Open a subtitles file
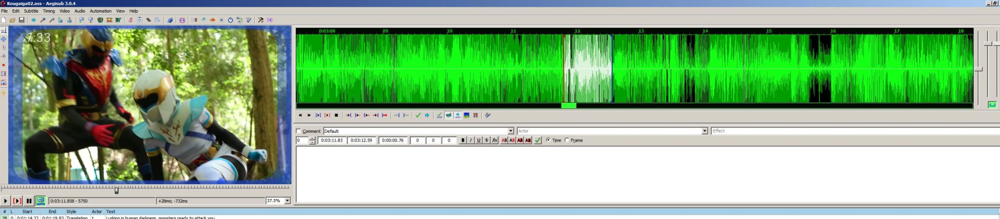1000x219 pixels. pyautogui.click(x=13, y=20)
